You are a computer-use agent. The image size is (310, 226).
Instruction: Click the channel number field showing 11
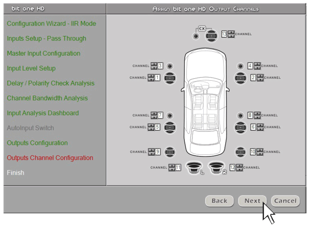coord(178,168)
